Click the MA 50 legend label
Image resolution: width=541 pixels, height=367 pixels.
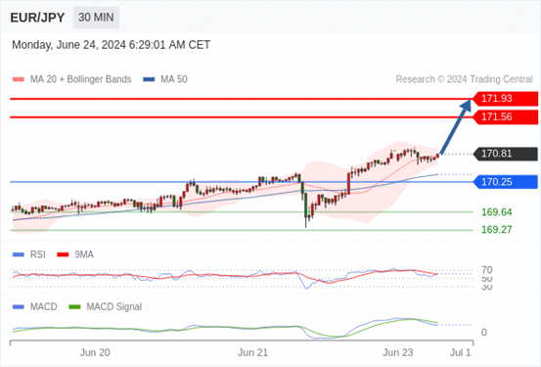pyautogui.click(x=174, y=79)
